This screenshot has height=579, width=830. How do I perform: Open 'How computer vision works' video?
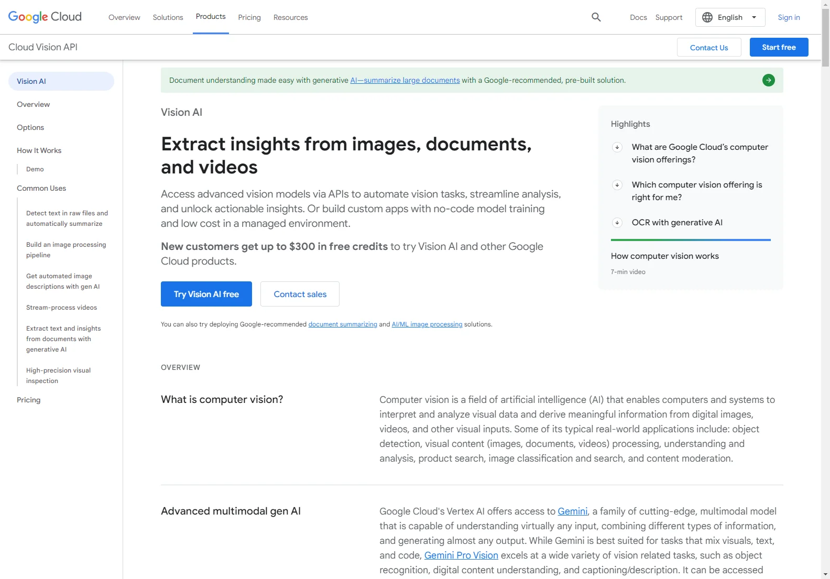click(x=664, y=256)
